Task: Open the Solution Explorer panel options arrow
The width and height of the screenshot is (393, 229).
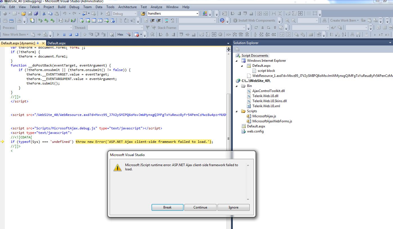Action: pyautogui.click(x=390, y=43)
